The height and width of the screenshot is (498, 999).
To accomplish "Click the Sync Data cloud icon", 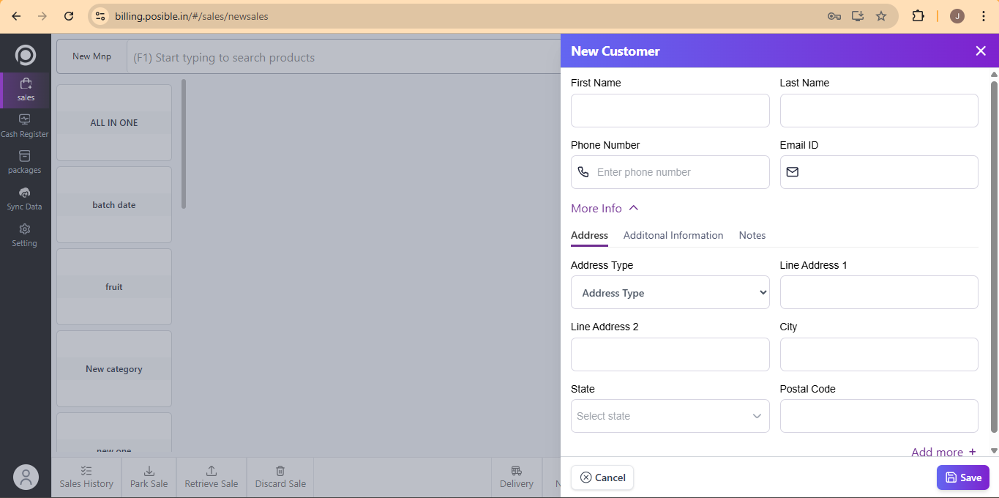I will (x=24, y=193).
